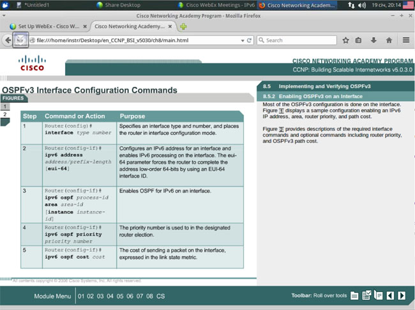Viewport: 415px width, 310px height.
Task: Open the CS link in module bar
Action: (x=160, y=297)
